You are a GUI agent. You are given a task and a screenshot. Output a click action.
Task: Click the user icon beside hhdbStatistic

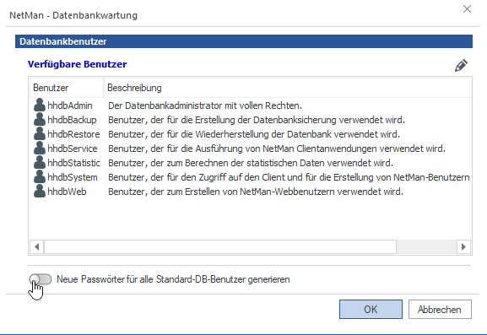[40, 162]
